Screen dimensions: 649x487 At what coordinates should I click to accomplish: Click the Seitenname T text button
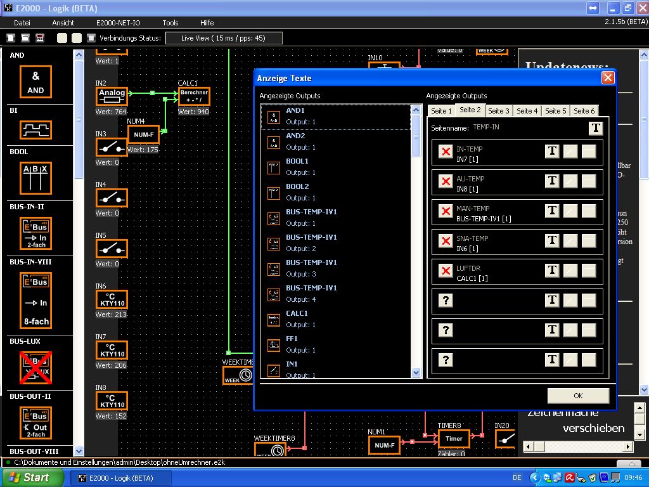[595, 129]
